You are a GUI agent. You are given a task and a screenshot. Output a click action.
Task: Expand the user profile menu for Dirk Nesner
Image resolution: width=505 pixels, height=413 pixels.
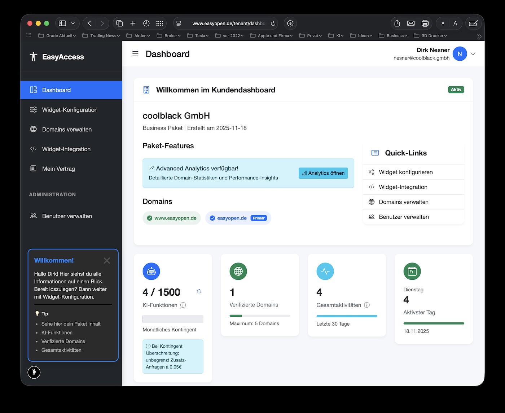[x=473, y=53]
